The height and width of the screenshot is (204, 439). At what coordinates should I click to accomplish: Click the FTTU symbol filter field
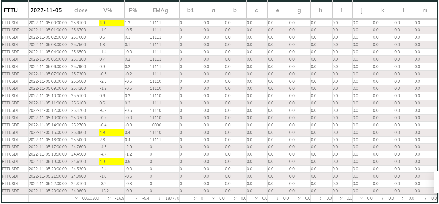coord(15,11)
